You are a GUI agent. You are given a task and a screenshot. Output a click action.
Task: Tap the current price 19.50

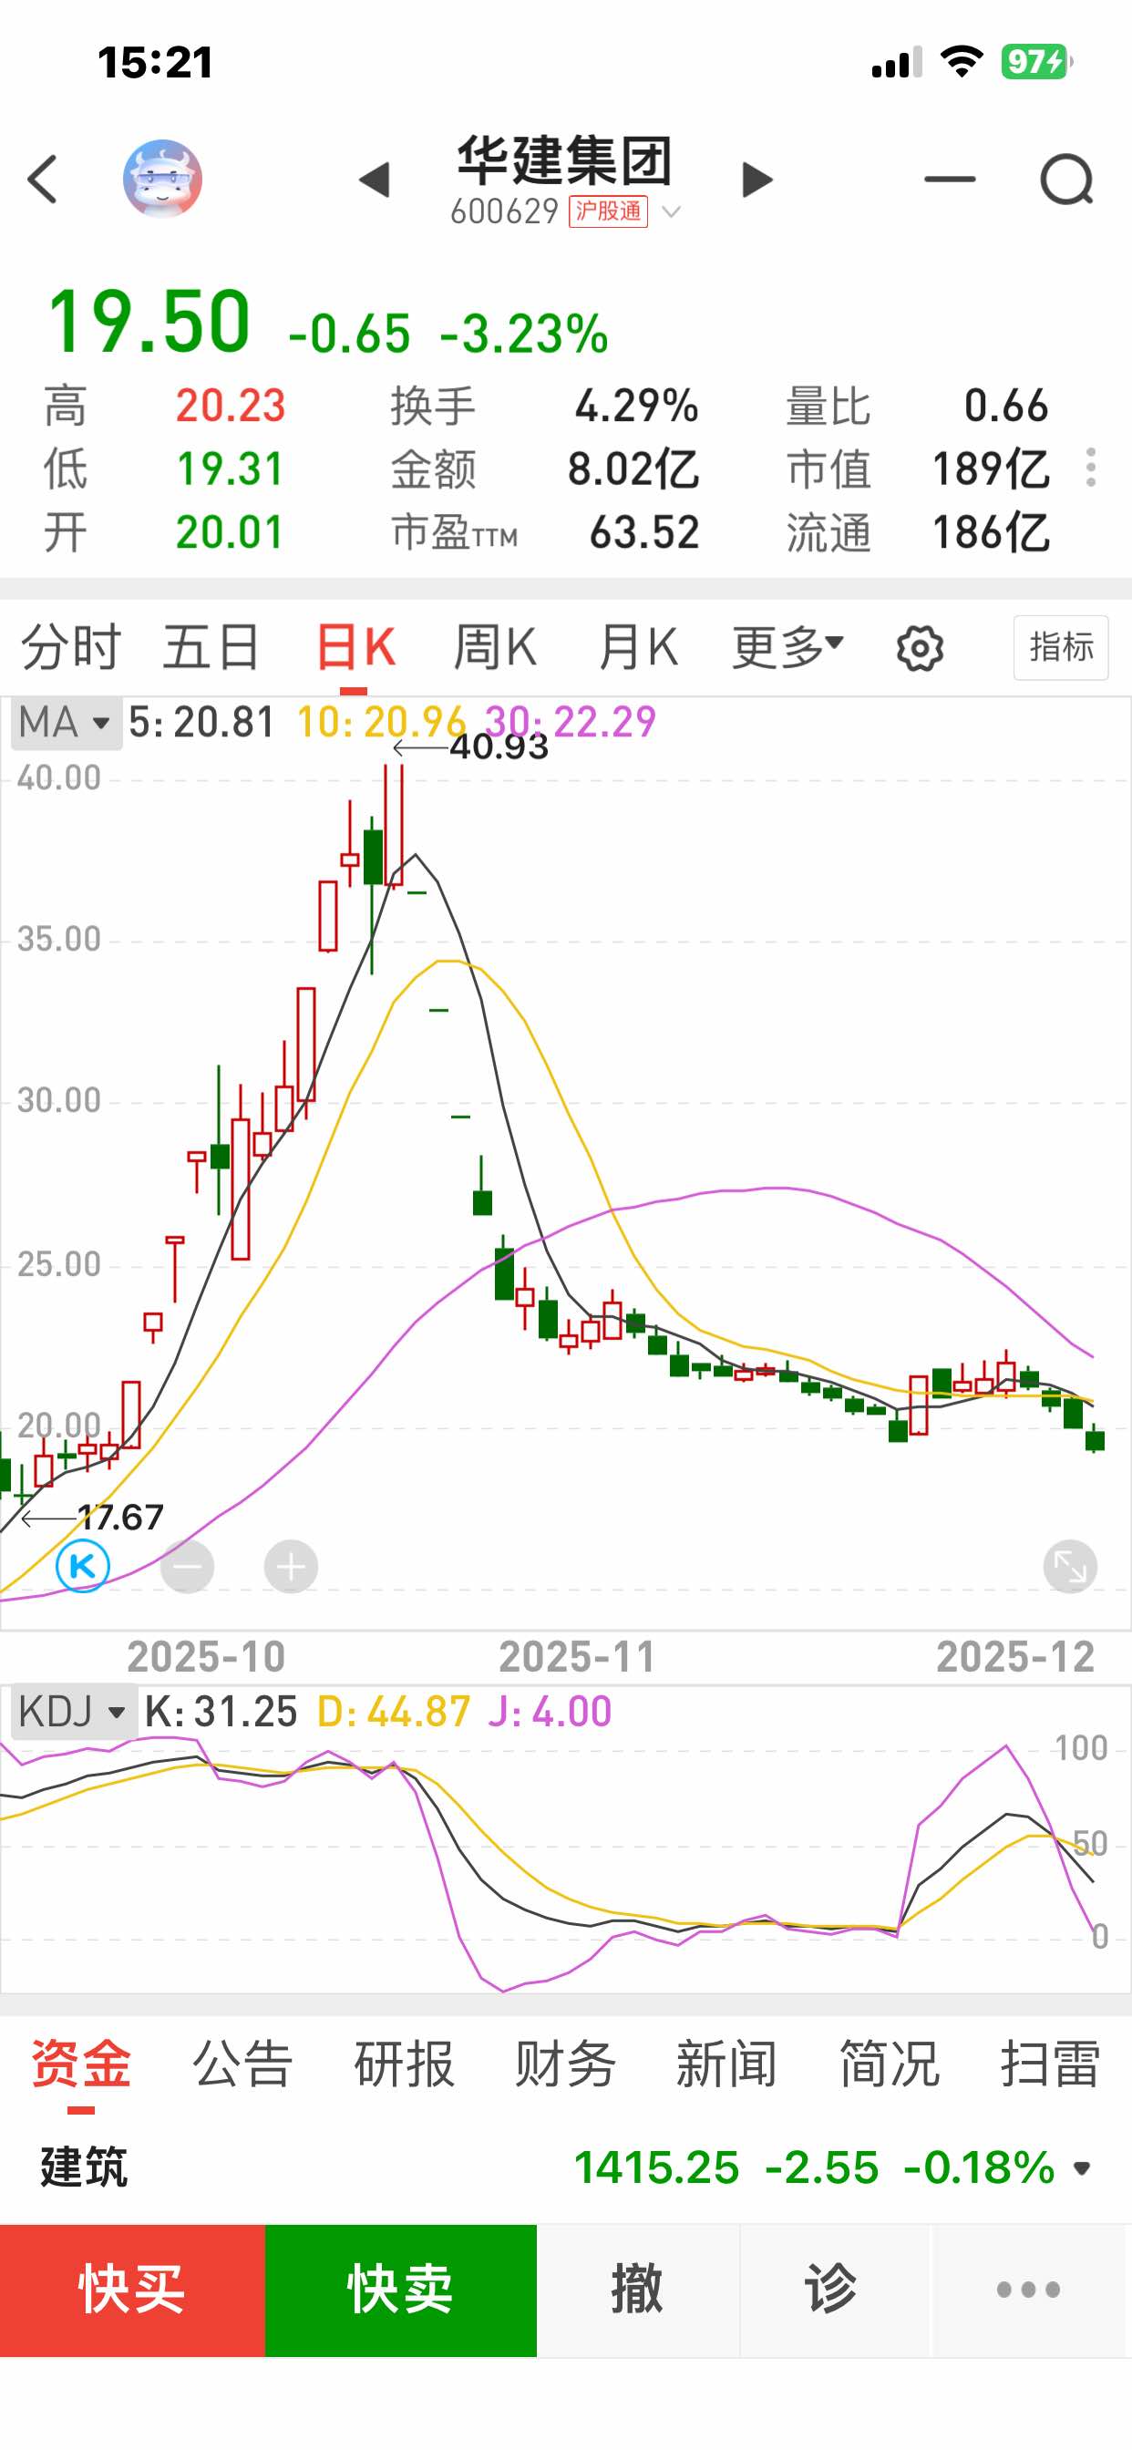coord(149,322)
